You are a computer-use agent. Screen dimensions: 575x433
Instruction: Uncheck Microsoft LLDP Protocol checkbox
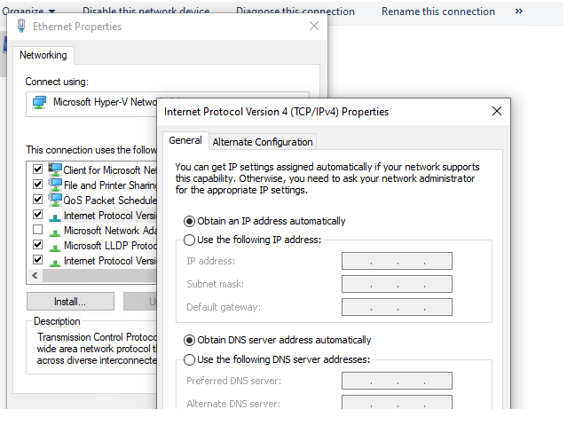pos(37,245)
